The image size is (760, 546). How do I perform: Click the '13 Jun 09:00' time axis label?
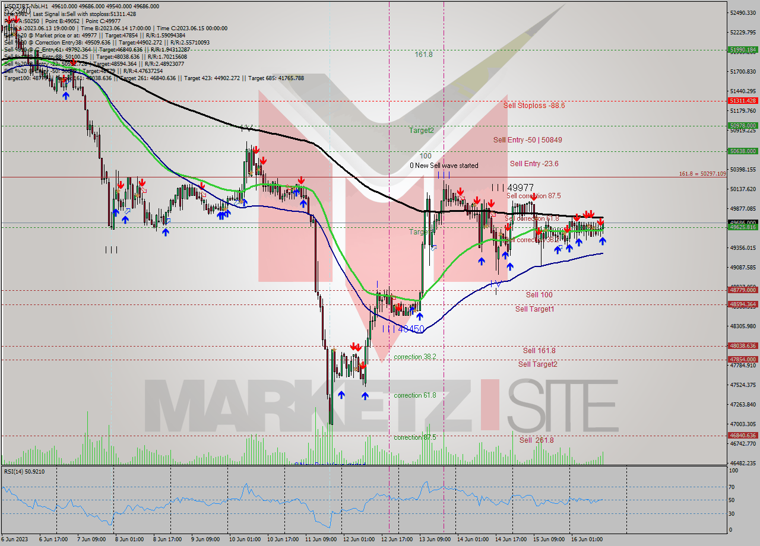point(435,539)
